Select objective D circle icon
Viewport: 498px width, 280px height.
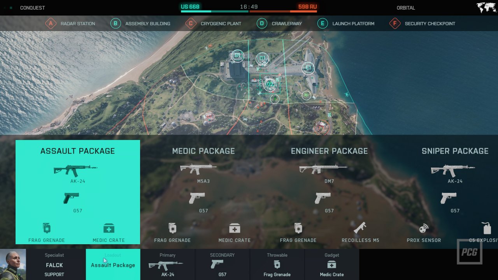[262, 23]
